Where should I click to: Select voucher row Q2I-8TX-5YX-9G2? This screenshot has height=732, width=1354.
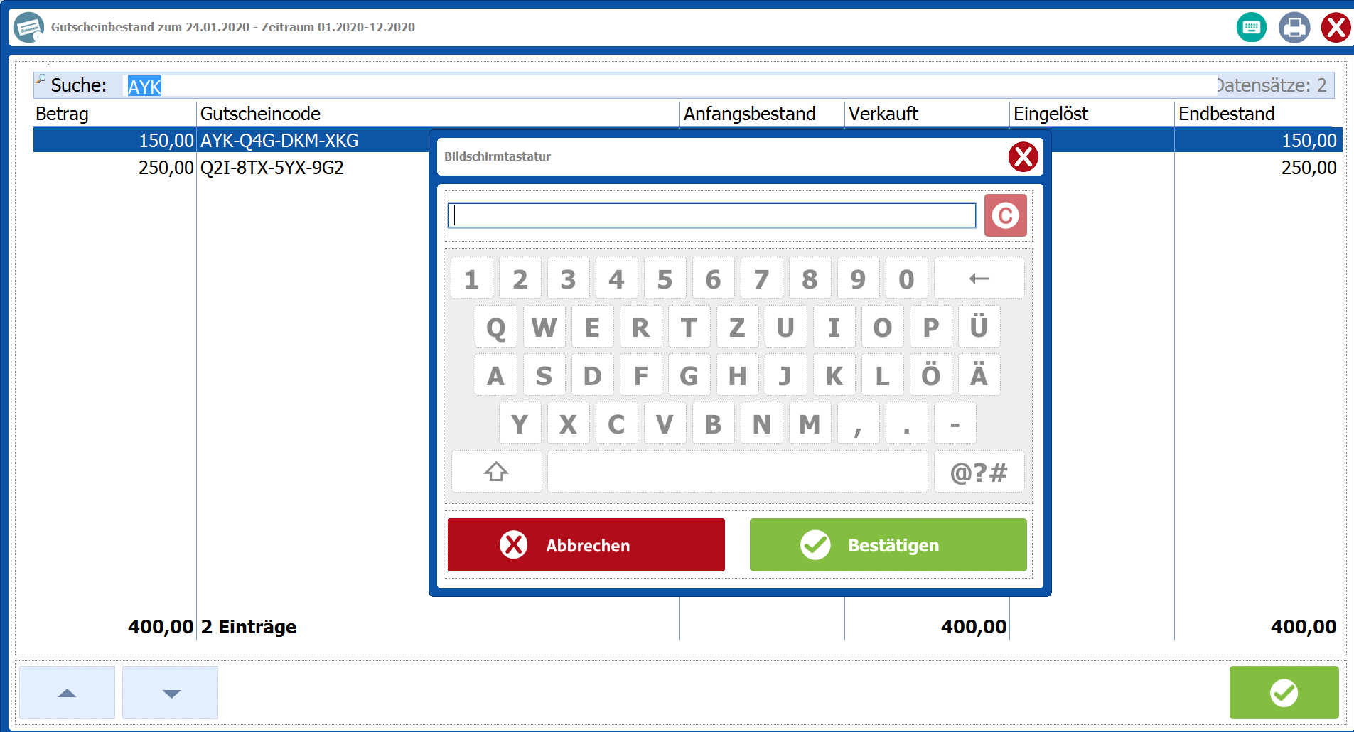tap(272, 168)
